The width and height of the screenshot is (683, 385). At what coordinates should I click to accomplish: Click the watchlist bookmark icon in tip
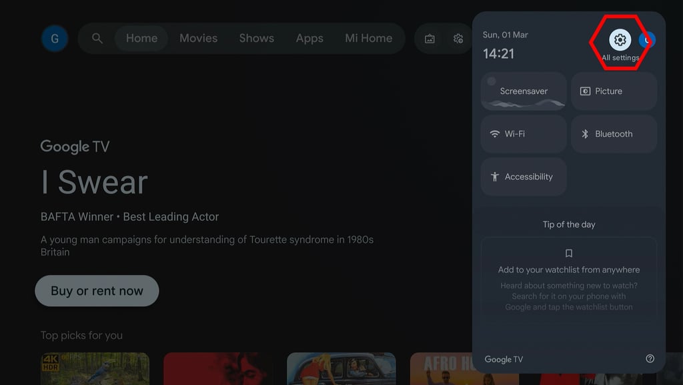coord(568,253)
